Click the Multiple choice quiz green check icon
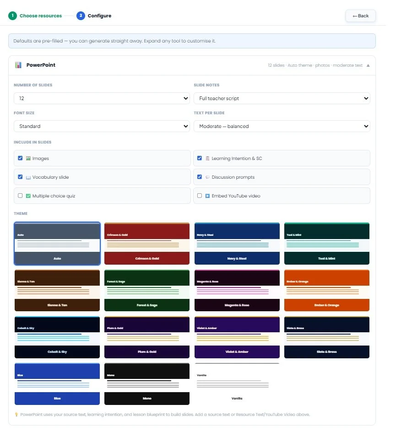The width and height of the screenshot is (401, 431). pos(28,196)
